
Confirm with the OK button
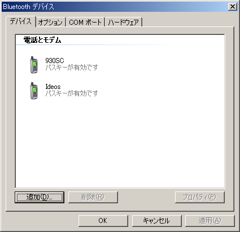click(103, 221)
